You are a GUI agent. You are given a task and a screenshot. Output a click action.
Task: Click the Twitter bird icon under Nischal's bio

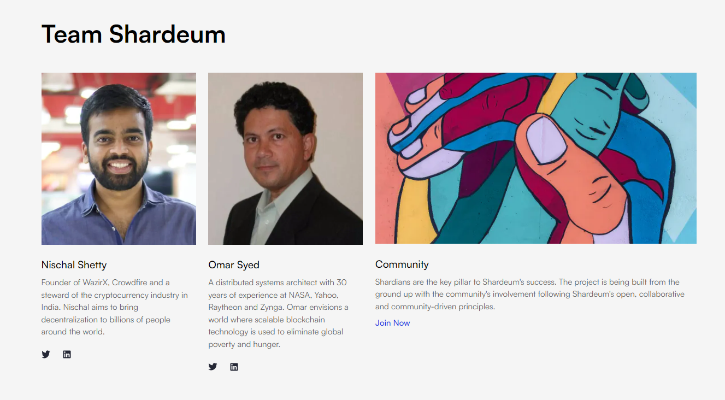[x=46, y=354]
